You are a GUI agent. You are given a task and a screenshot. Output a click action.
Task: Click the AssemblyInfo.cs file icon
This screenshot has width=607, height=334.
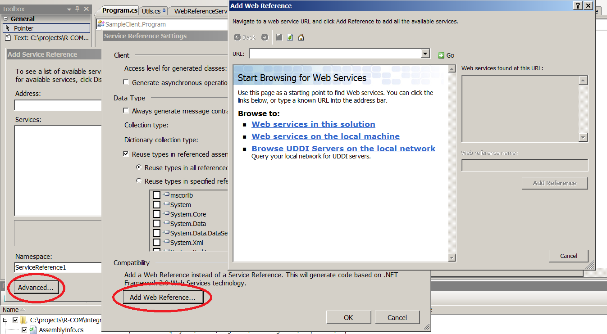tap(32, 329)
